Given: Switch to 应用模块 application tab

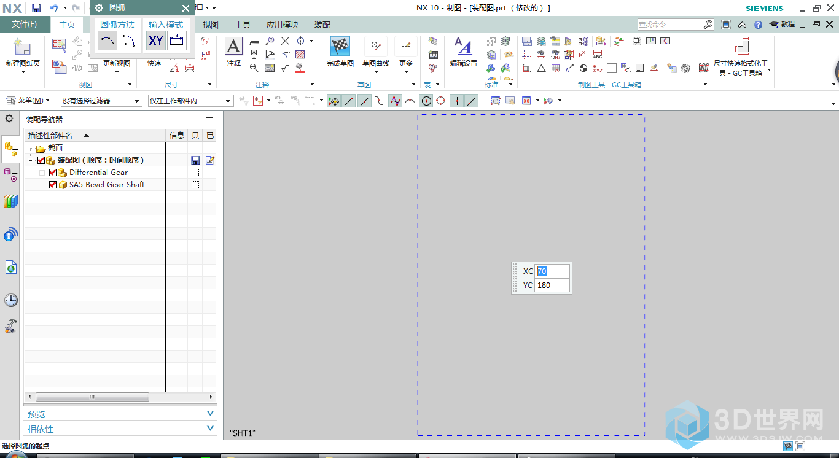Looking at the screenshot, I should (283, 25).
